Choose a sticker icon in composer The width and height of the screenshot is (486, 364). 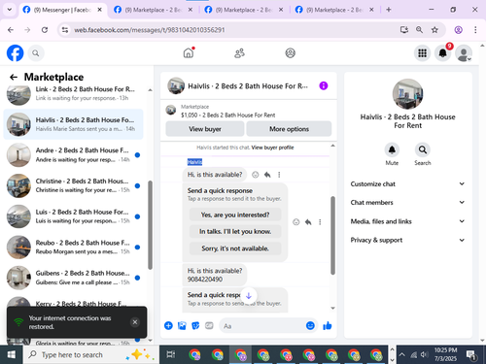195,325
